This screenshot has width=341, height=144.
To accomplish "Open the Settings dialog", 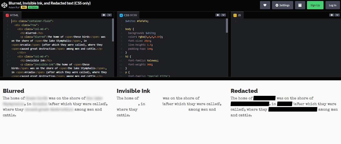I will [x=282, y=5].
